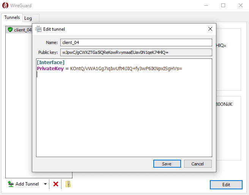Close the Edit tunnel dialog
This screenshot has width=249, height=195.
tap(210, 29)
